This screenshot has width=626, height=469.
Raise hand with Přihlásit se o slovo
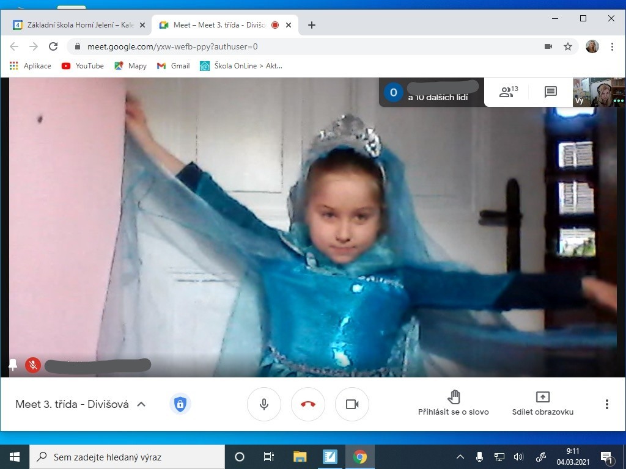(x=454, y=403)
